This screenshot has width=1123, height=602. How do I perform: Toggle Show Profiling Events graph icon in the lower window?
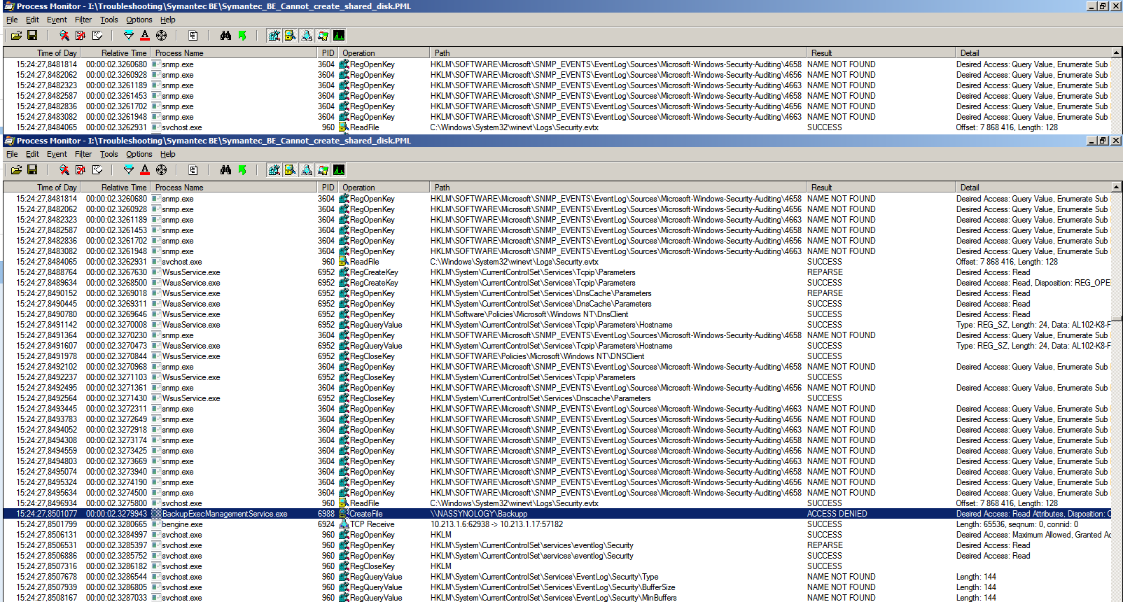click(339, 170)
